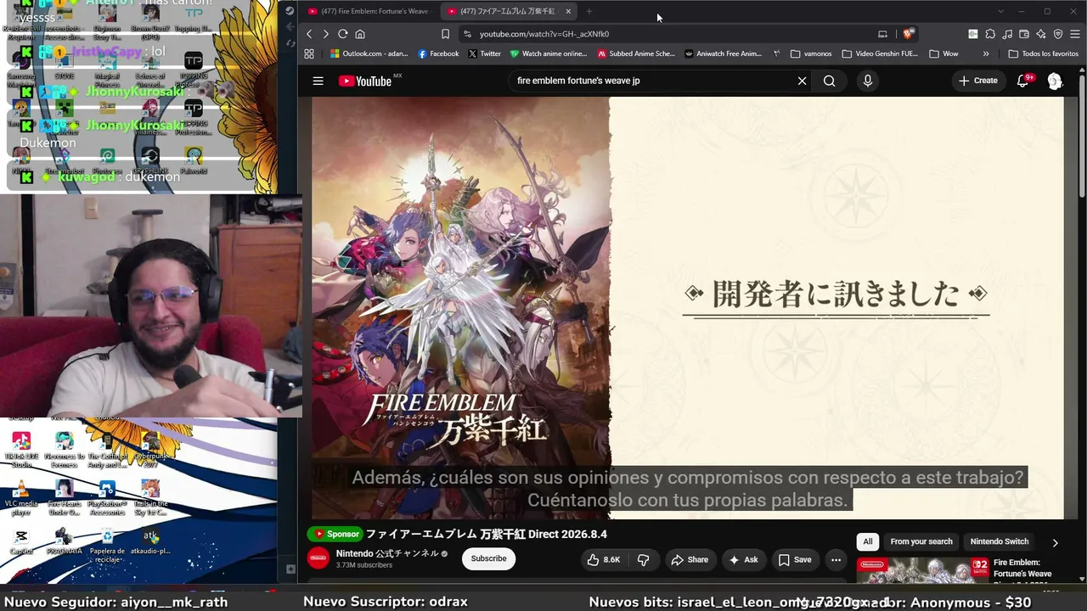Image resolution: width=1087 pixels, height=611 pixels.
Task: Open the Nintendo 公式チャンネル channel link
Action: [386, 553]
